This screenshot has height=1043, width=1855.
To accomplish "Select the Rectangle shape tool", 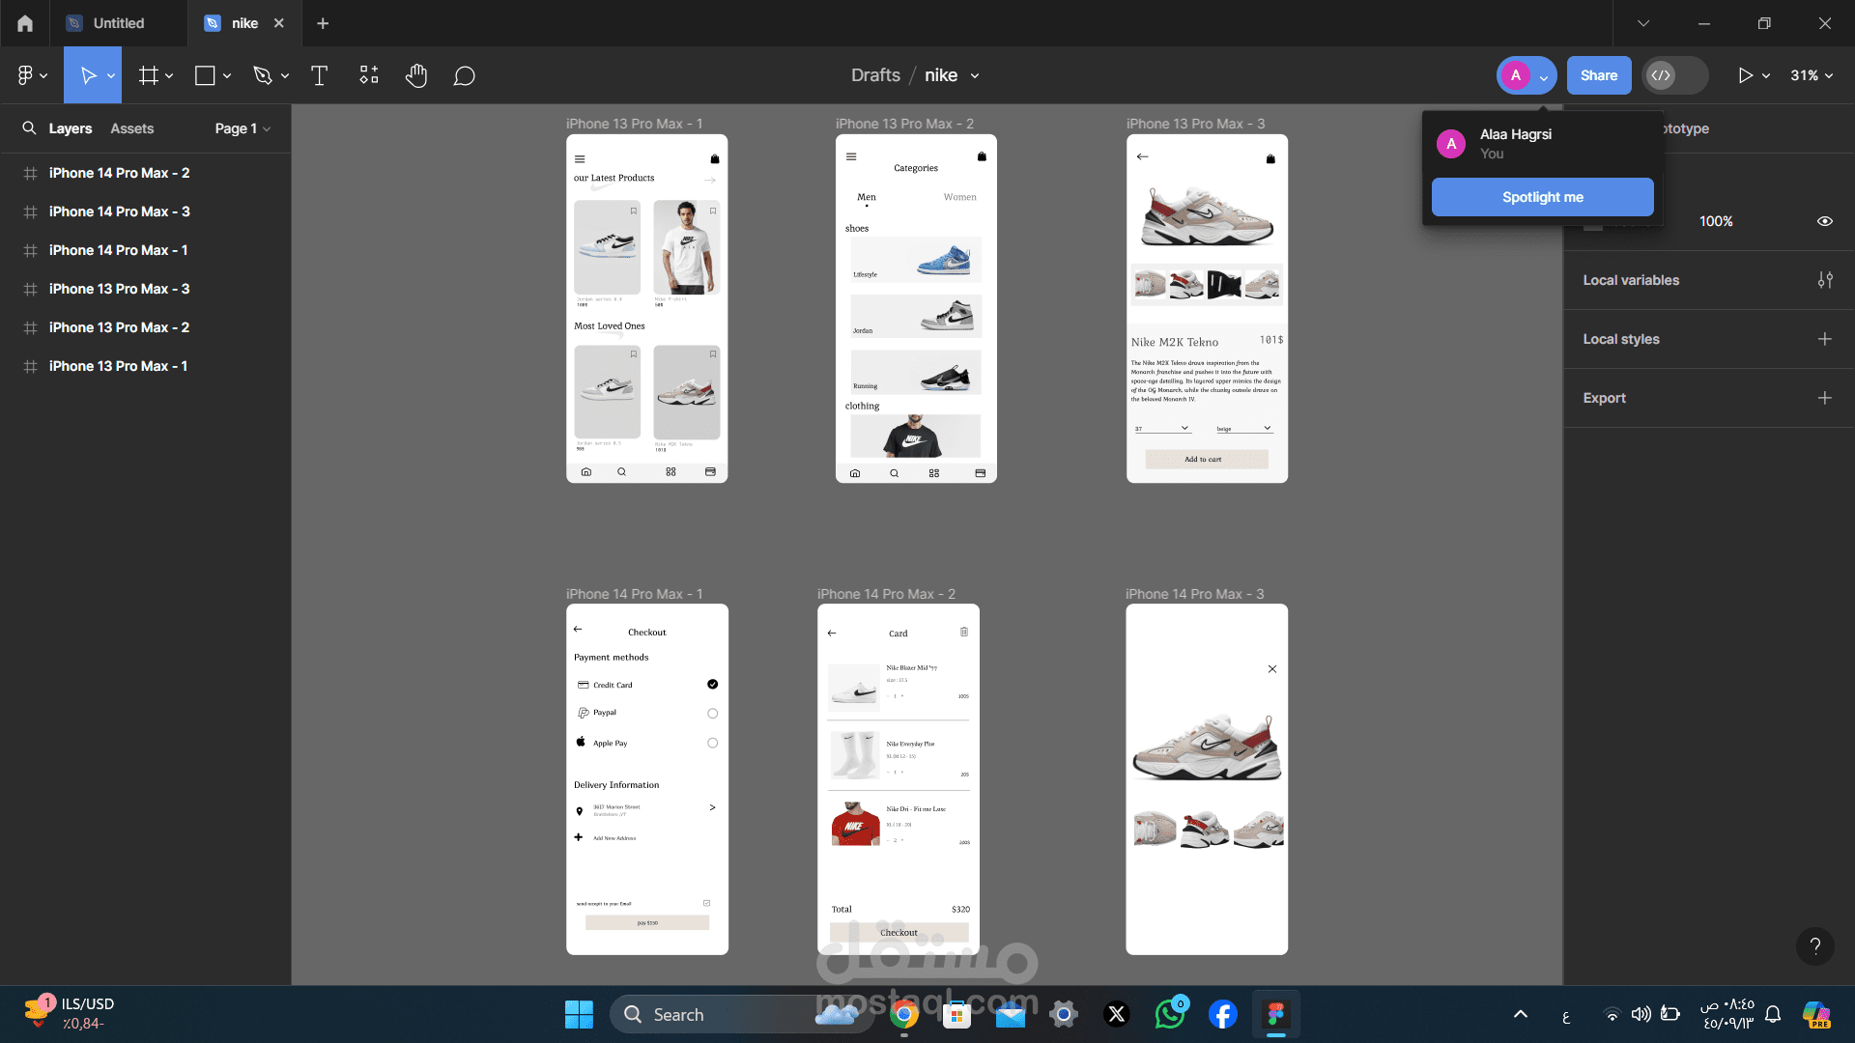I will tap(205, 75).
